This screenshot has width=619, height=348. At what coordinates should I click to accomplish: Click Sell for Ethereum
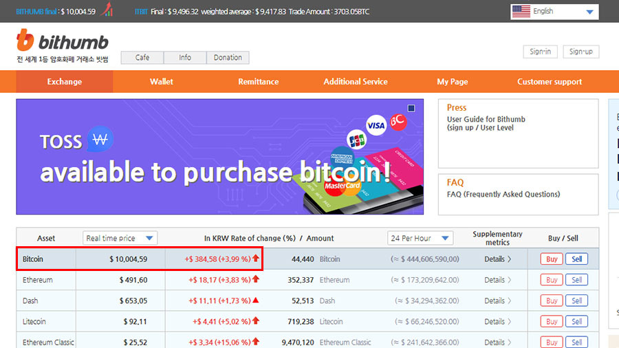coord(577,280)
